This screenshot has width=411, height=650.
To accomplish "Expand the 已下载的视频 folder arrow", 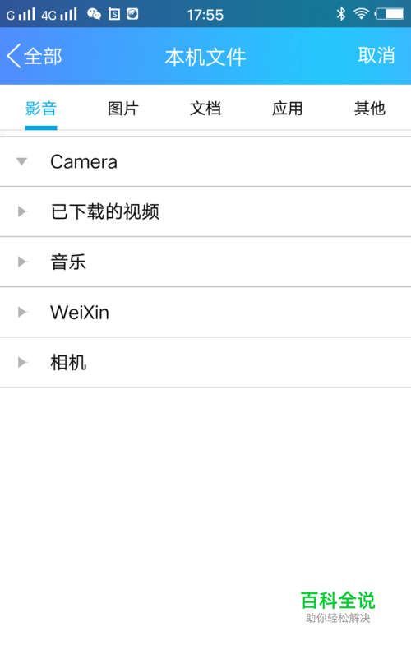I will (22, 211).
